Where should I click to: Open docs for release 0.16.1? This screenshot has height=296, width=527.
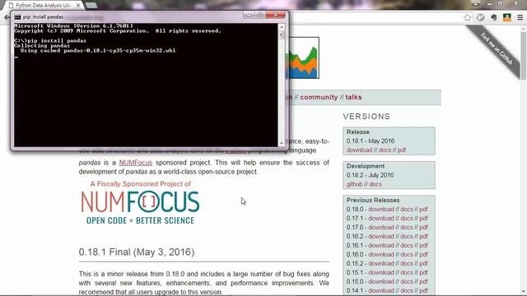pos(407,245)
